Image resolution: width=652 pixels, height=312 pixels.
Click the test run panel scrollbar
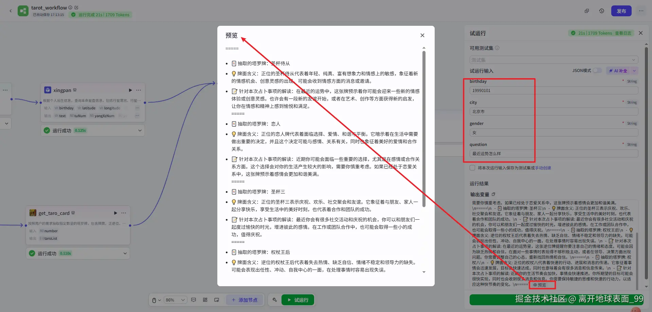[646, 163]
